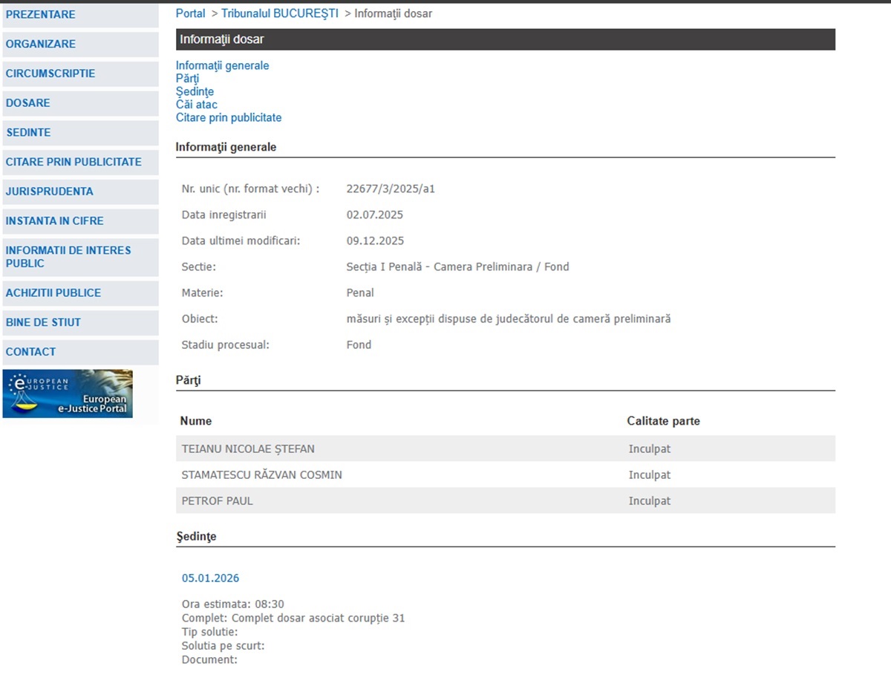Screen dimensions: 891x692
Task: Click the Portal breadcrumb link
Action: [x=190, y=13]
